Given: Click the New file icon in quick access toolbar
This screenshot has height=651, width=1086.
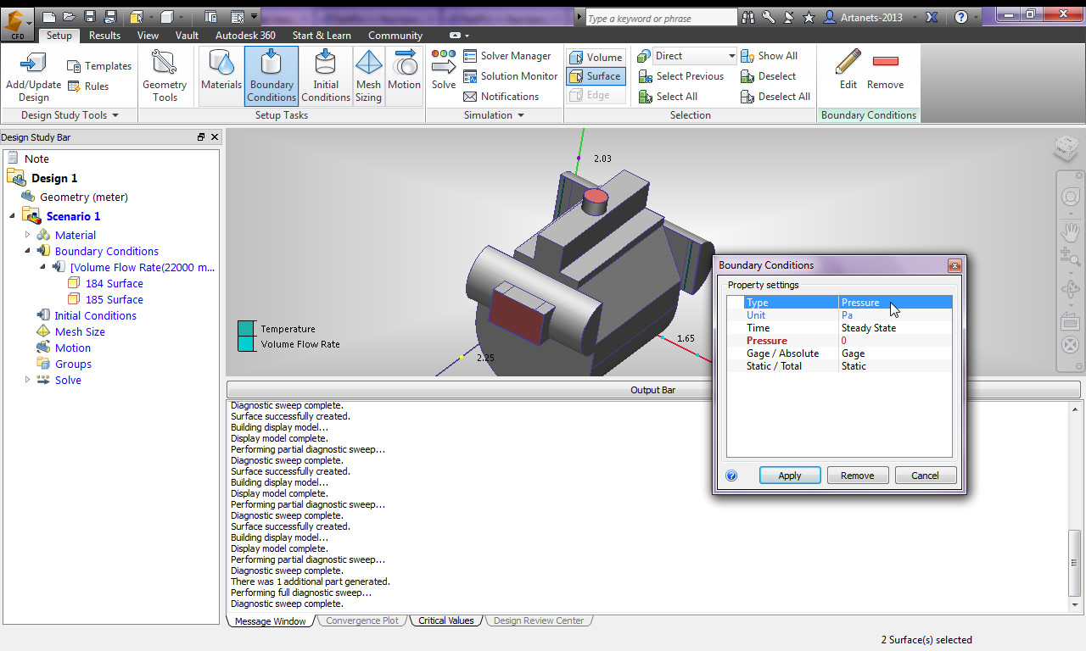Looking at the screenshot, I should tap(49, 16).
